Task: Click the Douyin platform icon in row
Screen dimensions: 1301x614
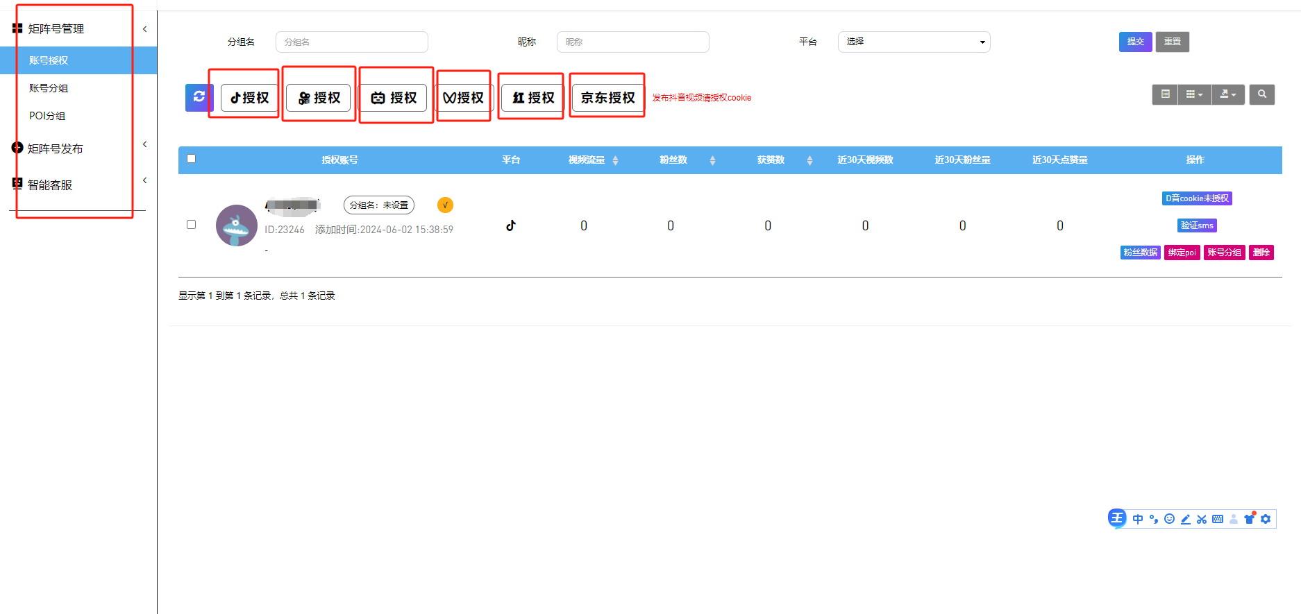Action: click(x=511, y=225)
